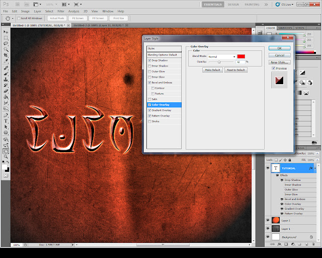Open Mini Bridge icon in top bar

pos(27,4)
